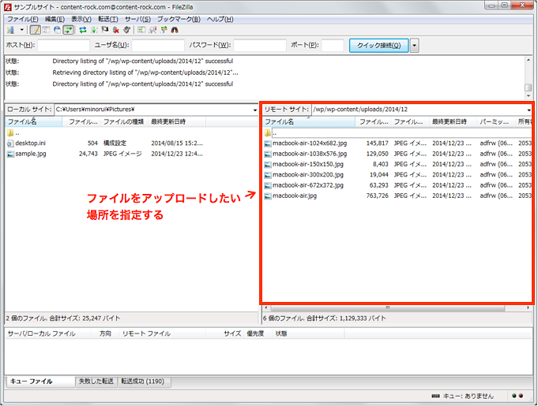Click the クイック接続(Q) button
The height and width of the screenshot is (406, 538).
(x=378, y=45)
